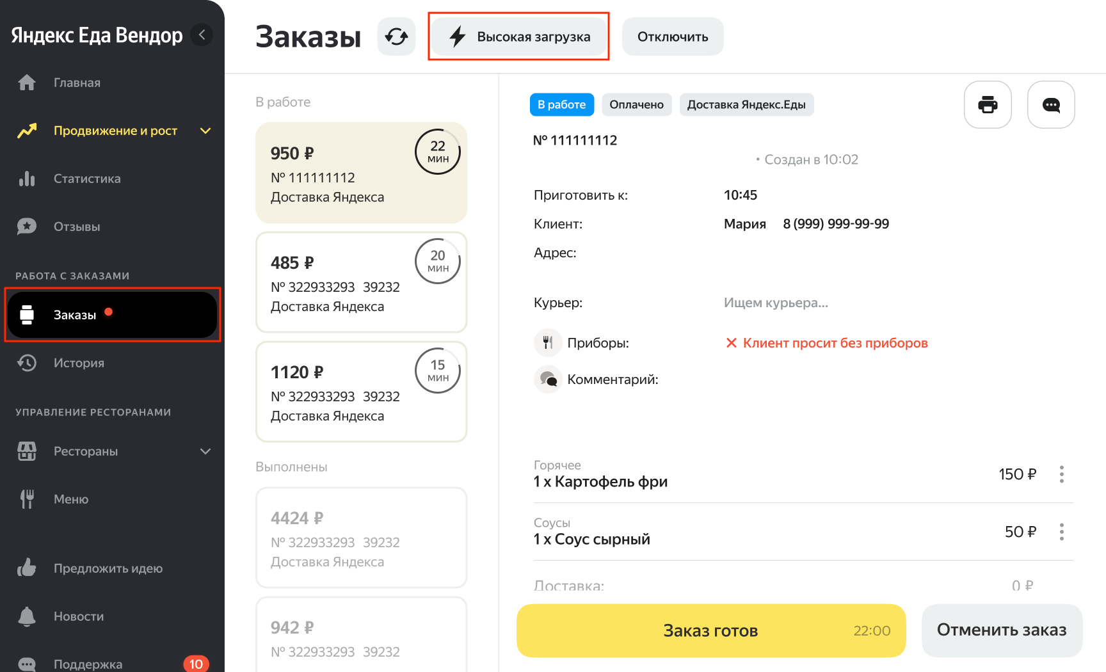Click the Поддержка chat icon
This screenshot has height=672, width=1106.
pos(27,664)
